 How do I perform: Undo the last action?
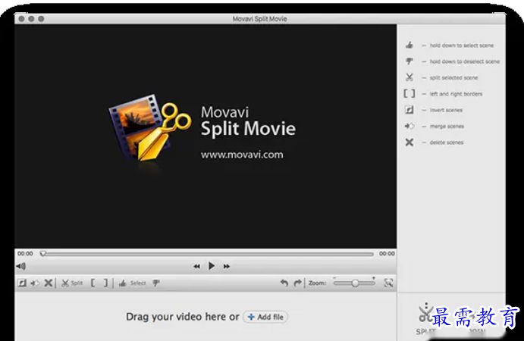(284, 283)
